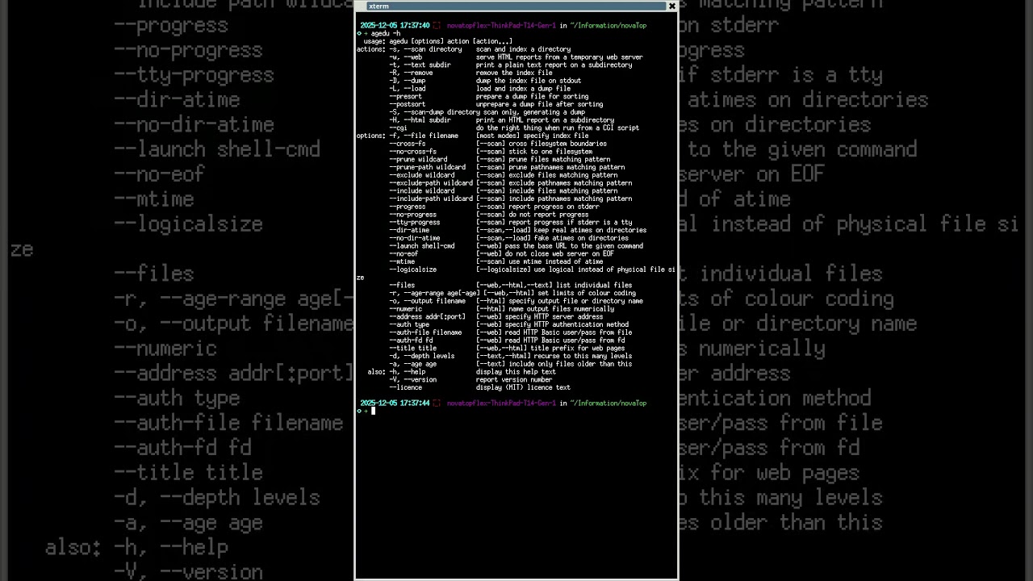Click '--no-eof' in the small xterm window

tap(404, 253)
